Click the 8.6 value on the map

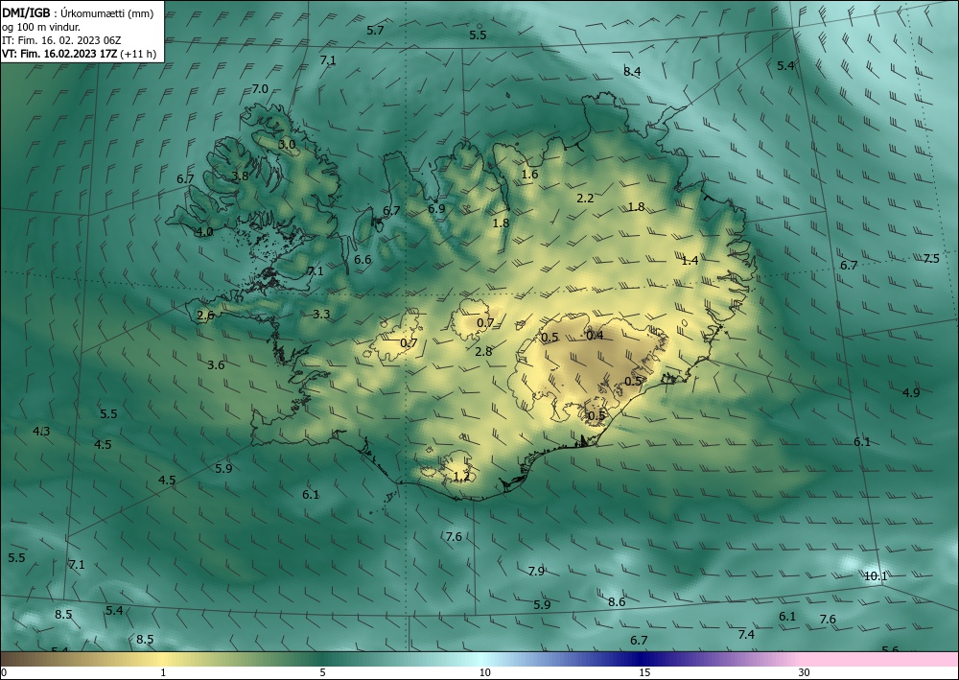click(x=617, y=601)
